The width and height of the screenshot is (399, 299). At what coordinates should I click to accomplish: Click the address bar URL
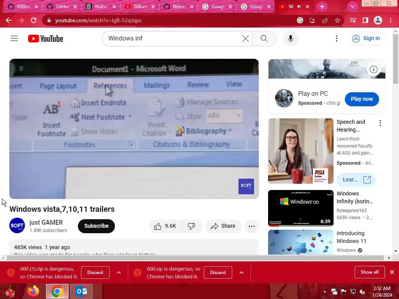click(98, 20)
